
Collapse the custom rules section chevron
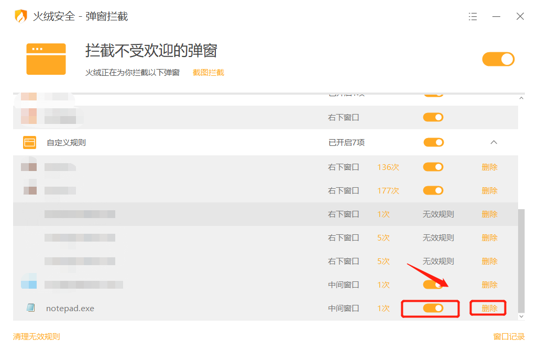pyautogui.click(x=493, y=142)
